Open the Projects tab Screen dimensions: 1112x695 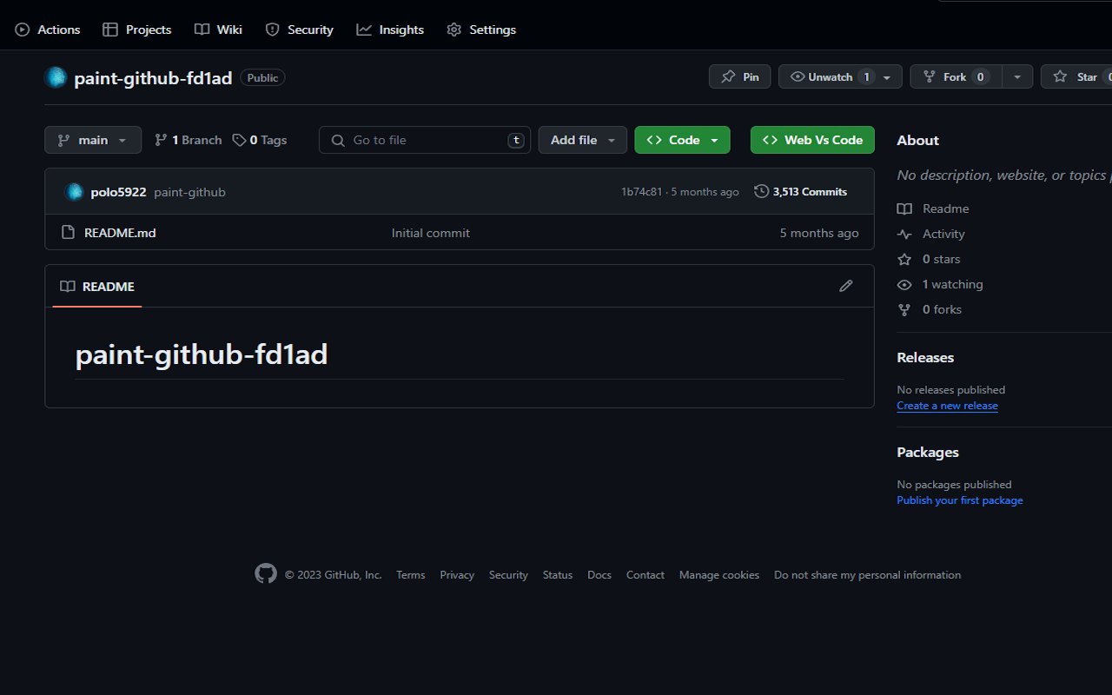click(x=137, y=30)
